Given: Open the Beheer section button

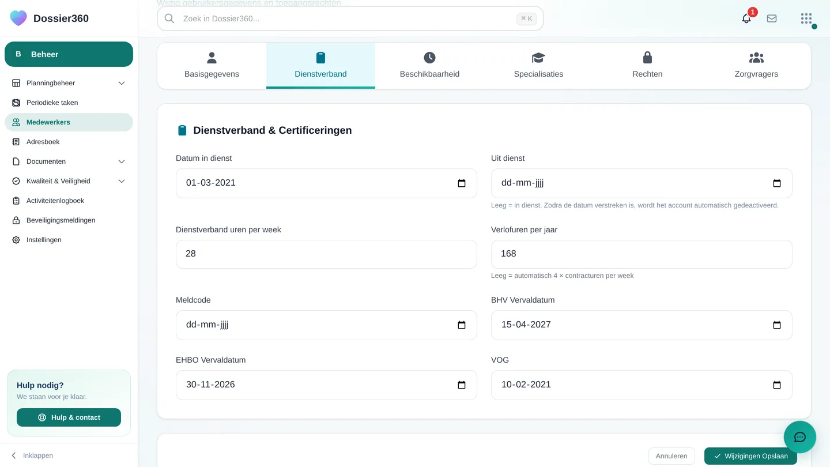Looking at the screenshot, I should coord(69,54).
